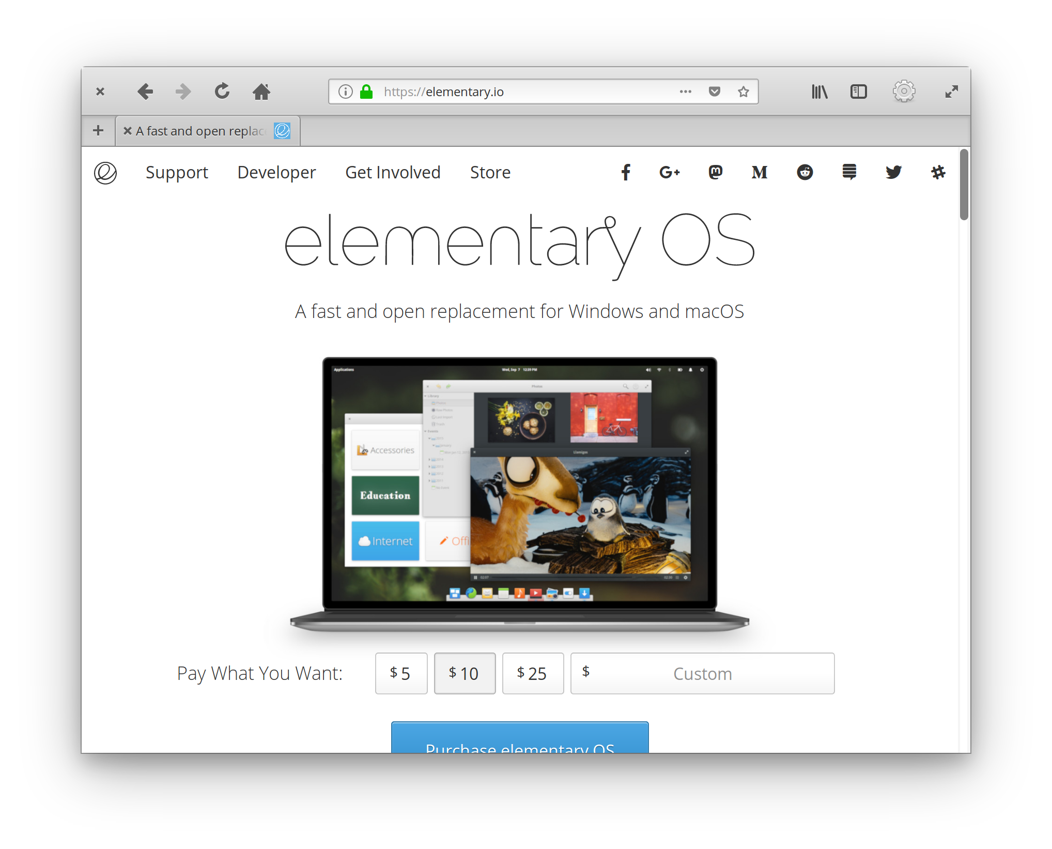
Task: Open the Medium social icon
Action: pyautogui.click(x=760, y=171)
